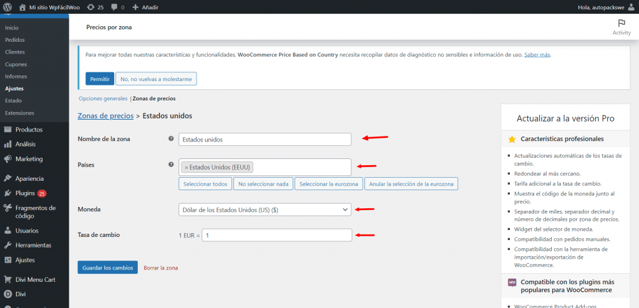Focus the Nombre de la zona field
639x308 pixels.
point(265,139)
